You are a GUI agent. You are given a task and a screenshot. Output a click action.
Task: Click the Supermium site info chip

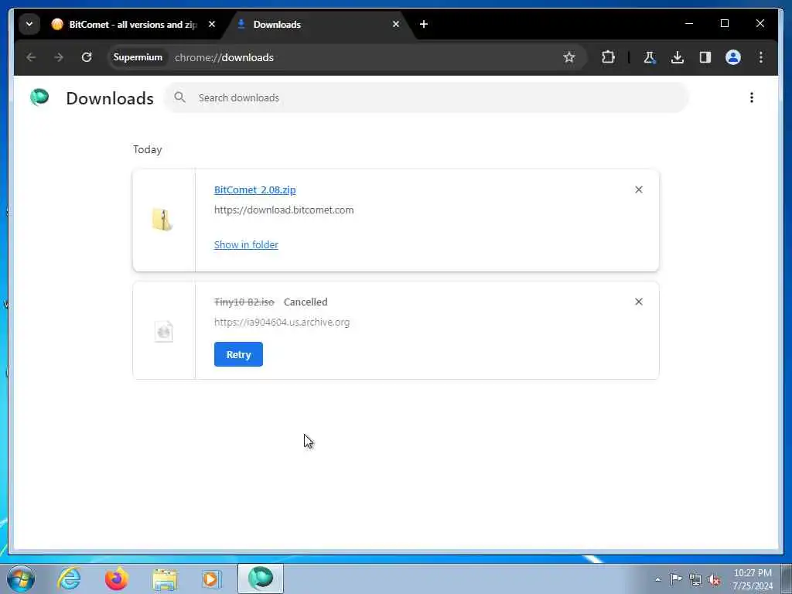(x=138, y=57)
